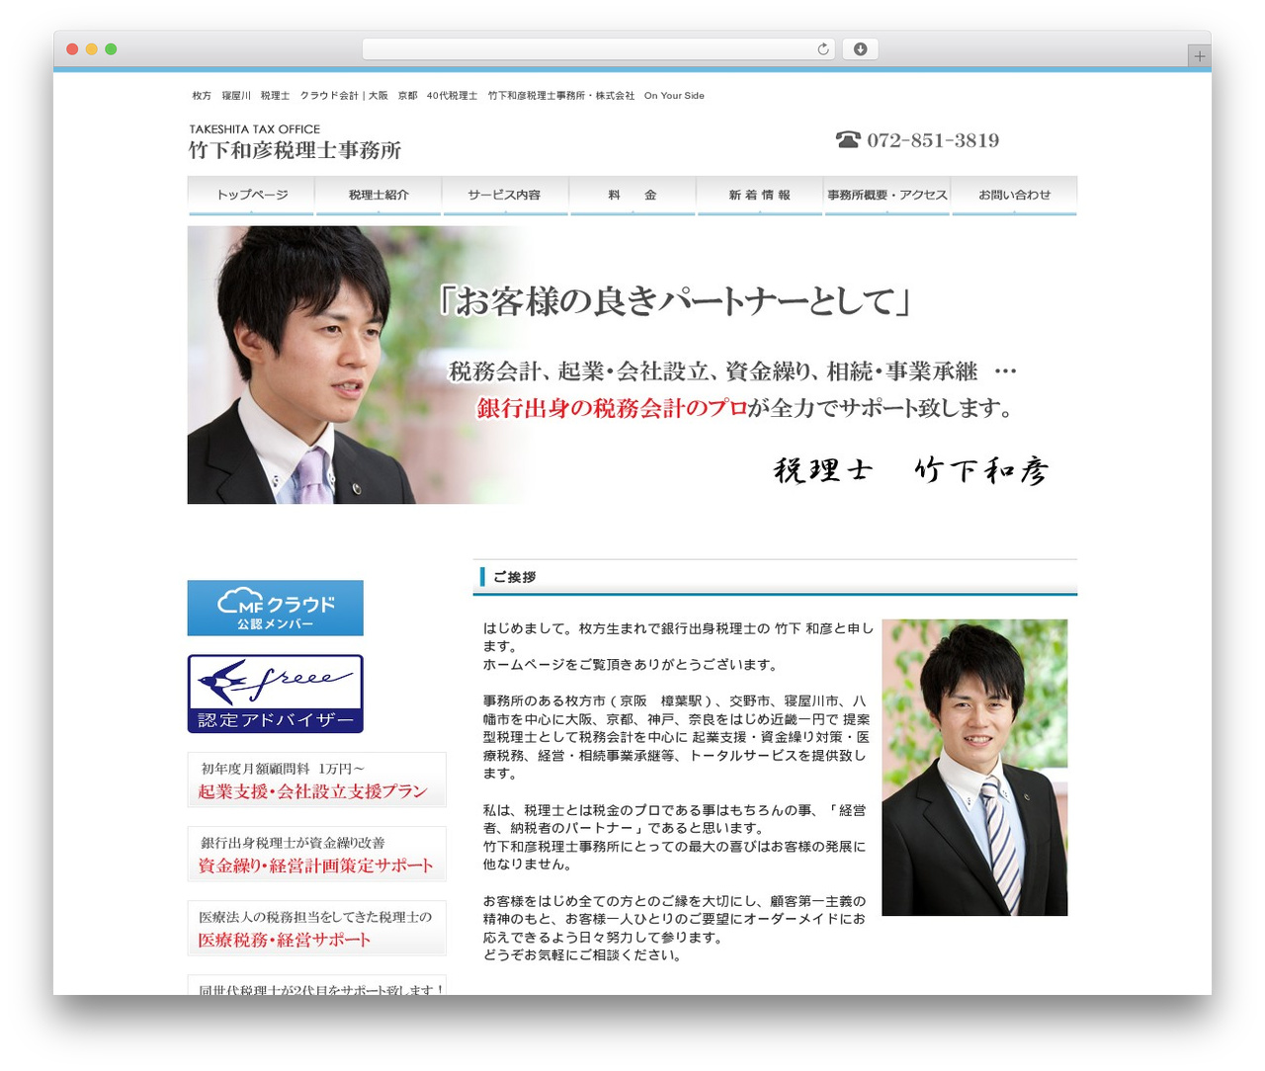Click the reload icon in the address bar
Image resolution: width=1265 pixels, height=1071 pixels.
pos(822,49)
